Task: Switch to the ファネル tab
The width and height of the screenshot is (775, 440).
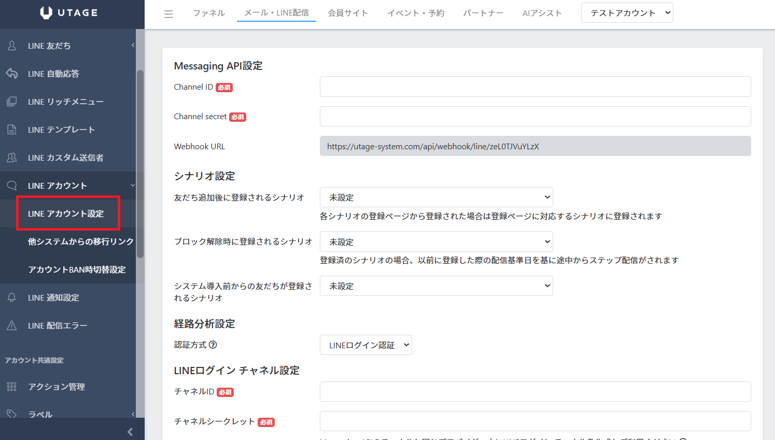Action: (209, 13)
